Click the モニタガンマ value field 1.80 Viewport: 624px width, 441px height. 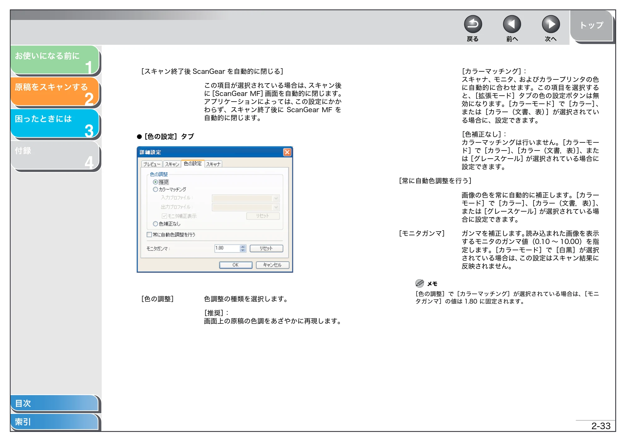[x=227, y=248]
